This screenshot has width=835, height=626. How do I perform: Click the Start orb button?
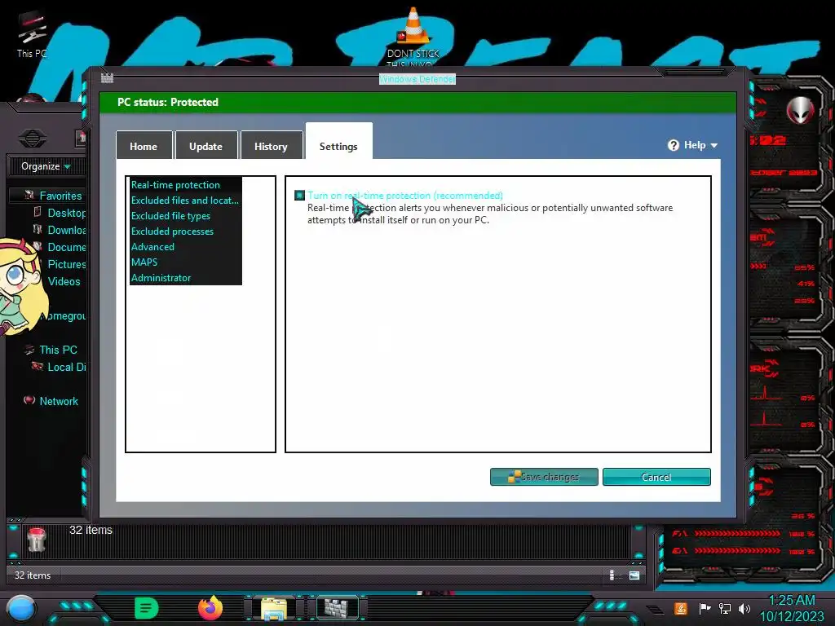pyautogui.click(x=21, y=609)
